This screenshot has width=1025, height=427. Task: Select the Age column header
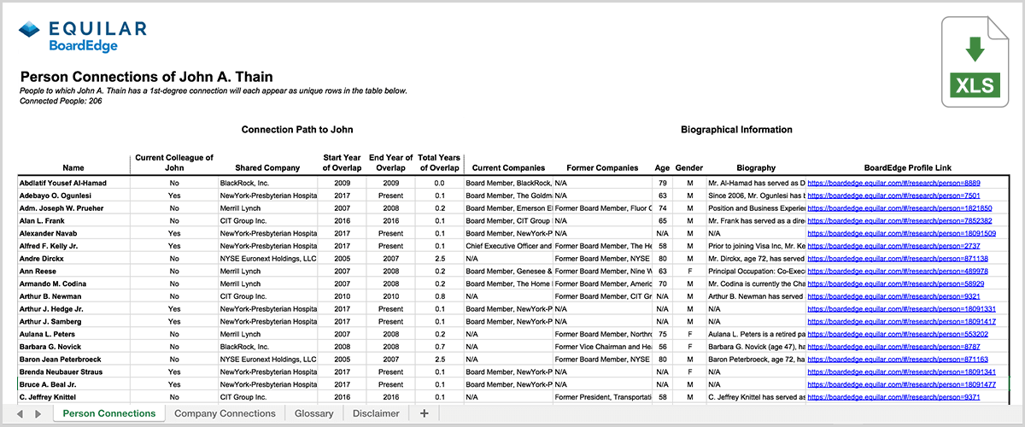coord(662,168)
